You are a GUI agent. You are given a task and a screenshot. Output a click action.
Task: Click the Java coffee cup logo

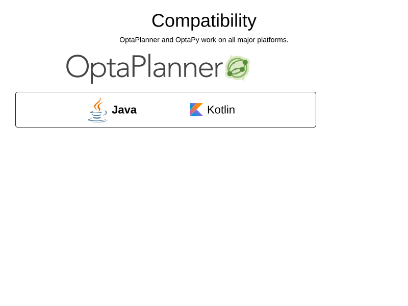pos(97,110)
